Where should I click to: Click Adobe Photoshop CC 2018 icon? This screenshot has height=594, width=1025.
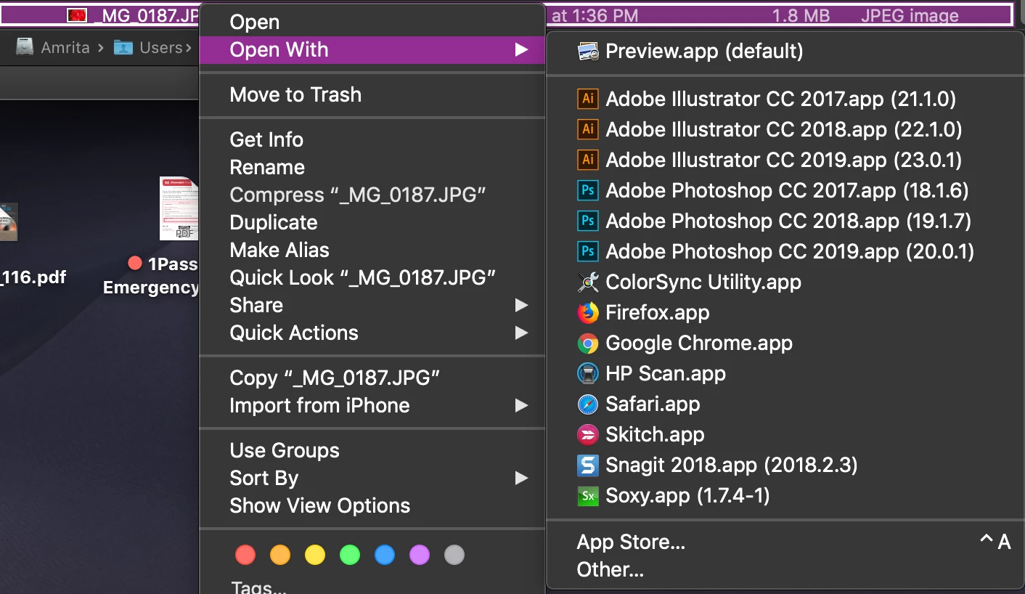[x=588, y=221]
